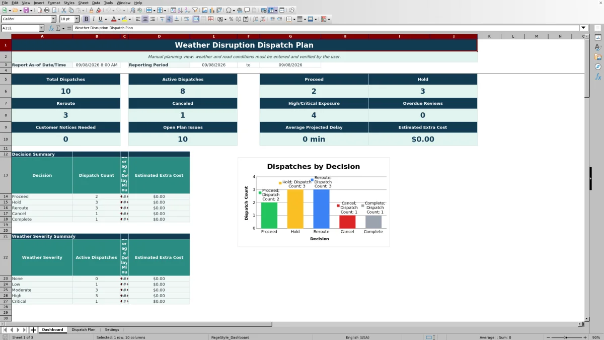604x340 pixels.
Task: Switch to the Dispatch Plan sheet tab
Action: click(x=83, y=330)
